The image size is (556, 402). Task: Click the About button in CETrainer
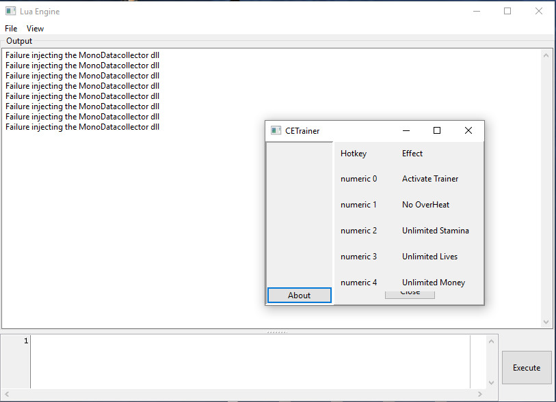click(x=299, y=295)
